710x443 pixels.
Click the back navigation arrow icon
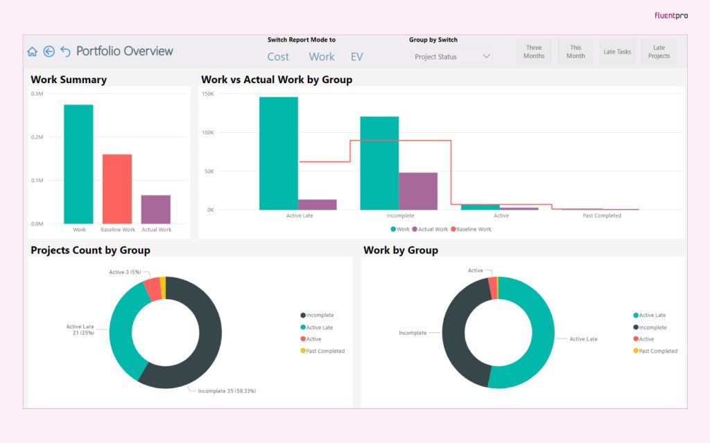pyautogui.click(x=49, y=51)
